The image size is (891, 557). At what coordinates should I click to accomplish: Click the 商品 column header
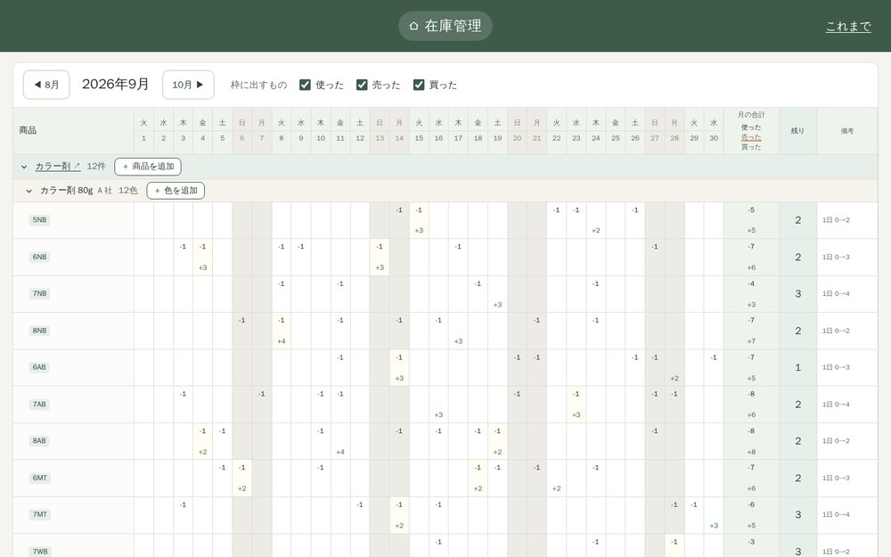tap(73, 131)
